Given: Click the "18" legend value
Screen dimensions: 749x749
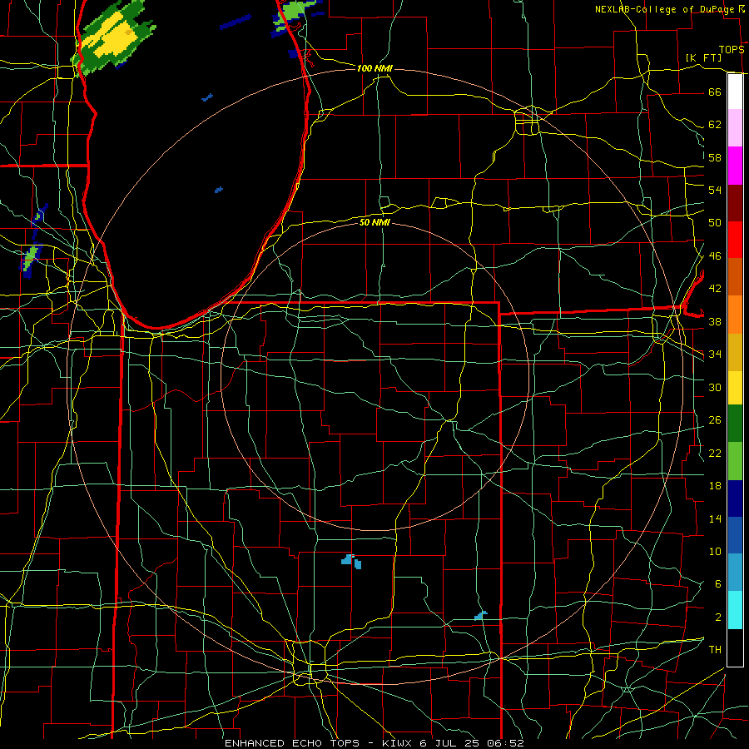Looking at the screenshot, I should (715, 486).
